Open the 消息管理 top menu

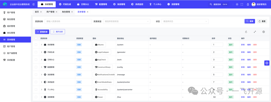[119, 4]
